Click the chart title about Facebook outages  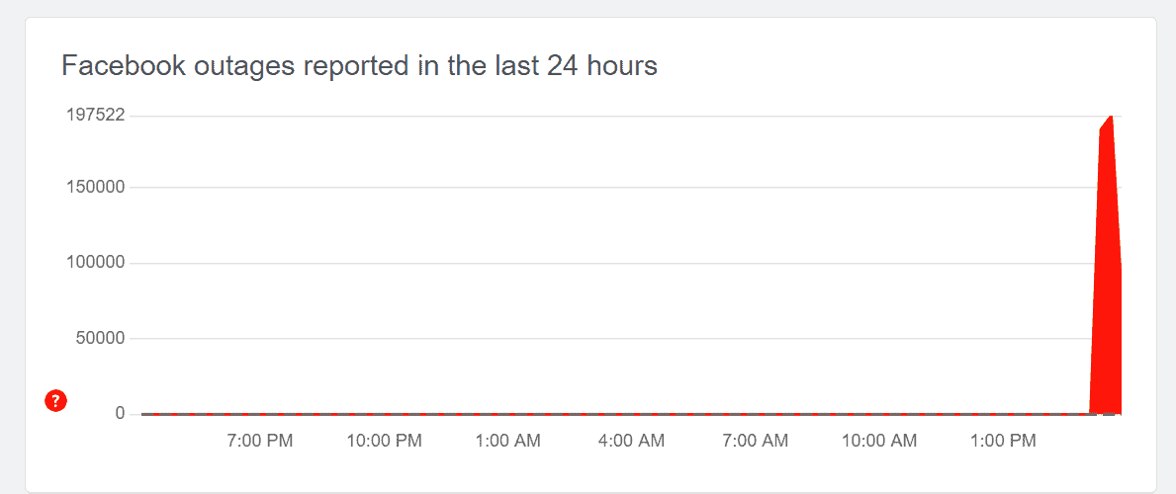pyautogui.click(x=359, y=66)
